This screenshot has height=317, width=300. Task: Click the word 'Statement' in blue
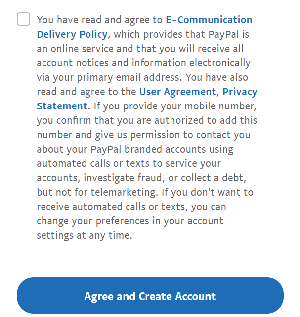pyautogui.click(x=62, y=106)
